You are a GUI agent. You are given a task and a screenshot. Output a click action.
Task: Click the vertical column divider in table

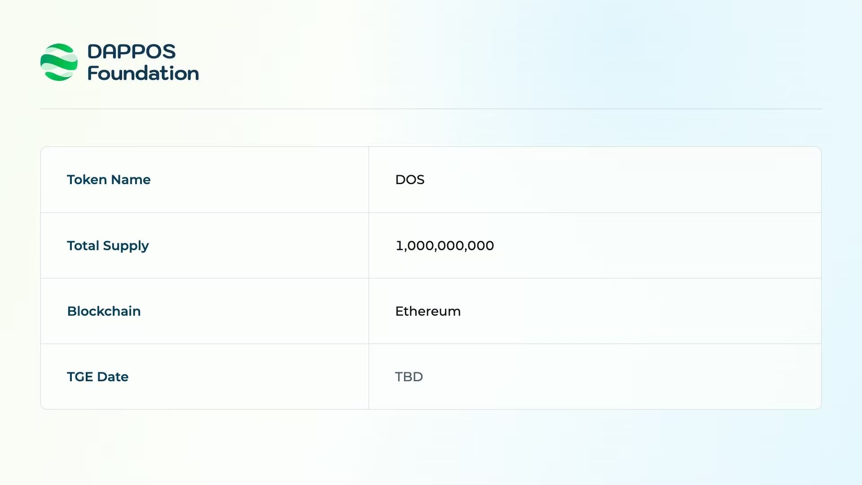tap(369, 278)
